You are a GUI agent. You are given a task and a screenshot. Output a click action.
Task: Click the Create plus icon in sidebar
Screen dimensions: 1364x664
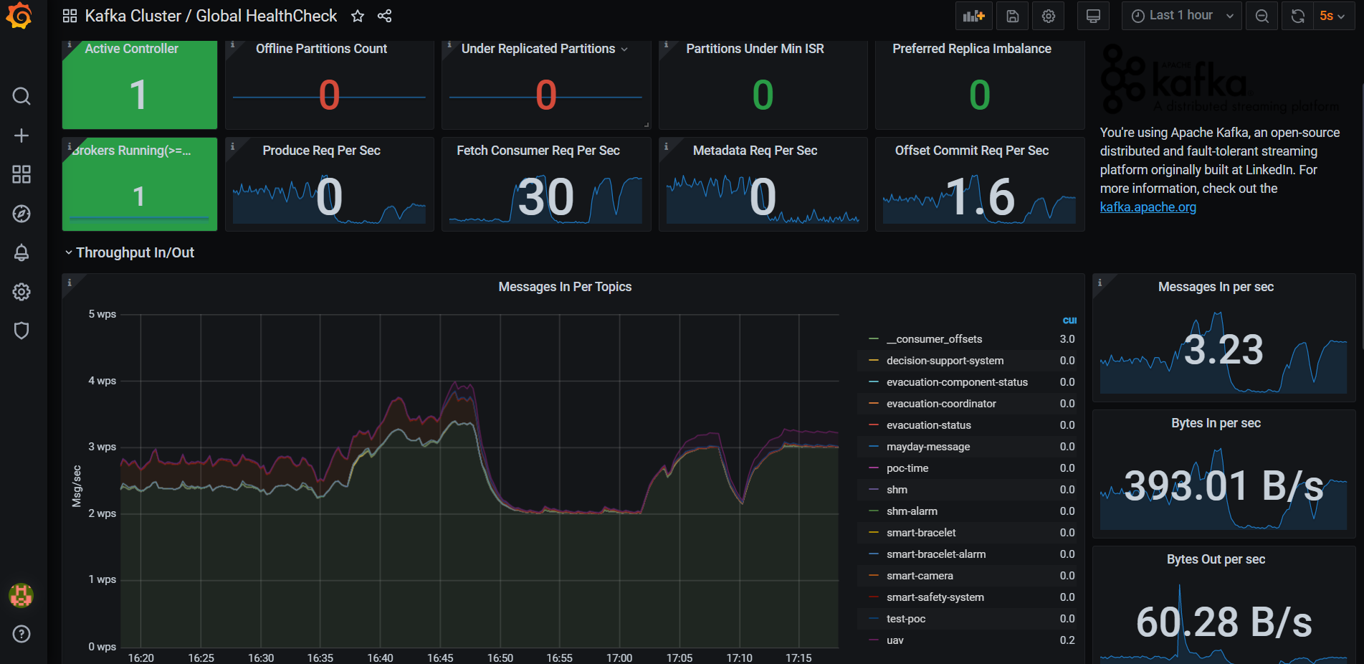click(x=22, y=136)
